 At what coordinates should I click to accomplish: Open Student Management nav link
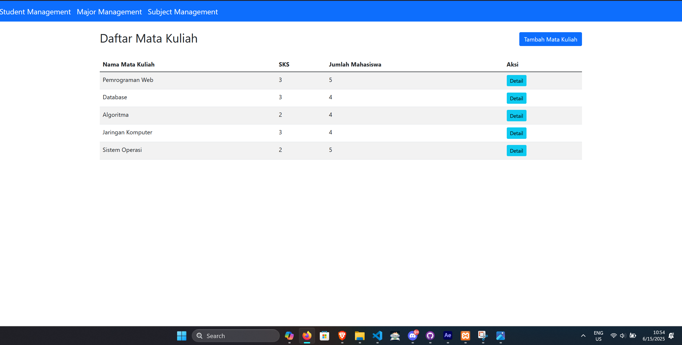coord(35,12)
